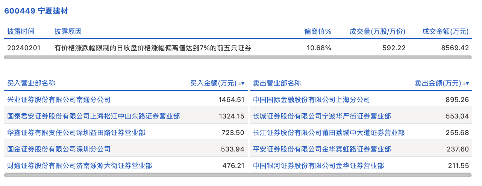Image resolution: width=482 pixels, height=186 pixels.
Task: Click the 买入金额(万元) column header
Action: pyautogui.click(x=213, y=83)
